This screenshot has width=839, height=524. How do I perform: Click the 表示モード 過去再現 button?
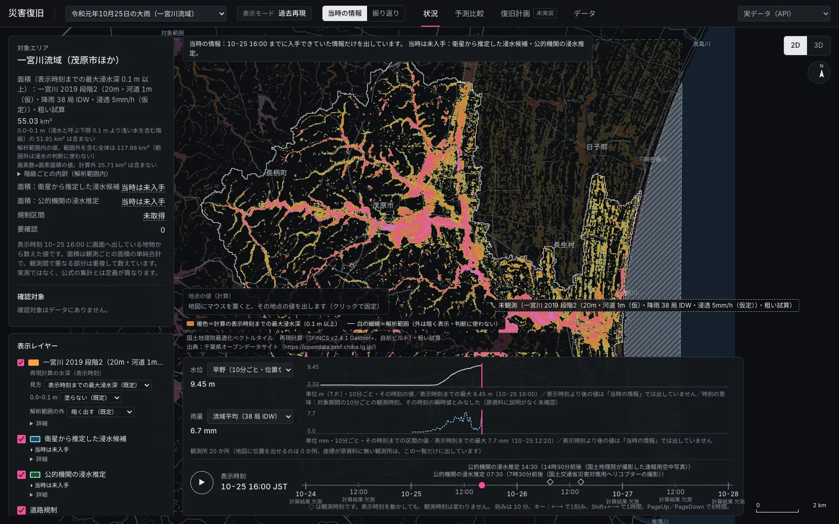[x=274, y=14]
